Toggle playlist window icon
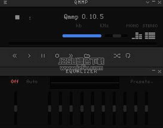This screenshot has height=128, width=163. click(150, 36)
